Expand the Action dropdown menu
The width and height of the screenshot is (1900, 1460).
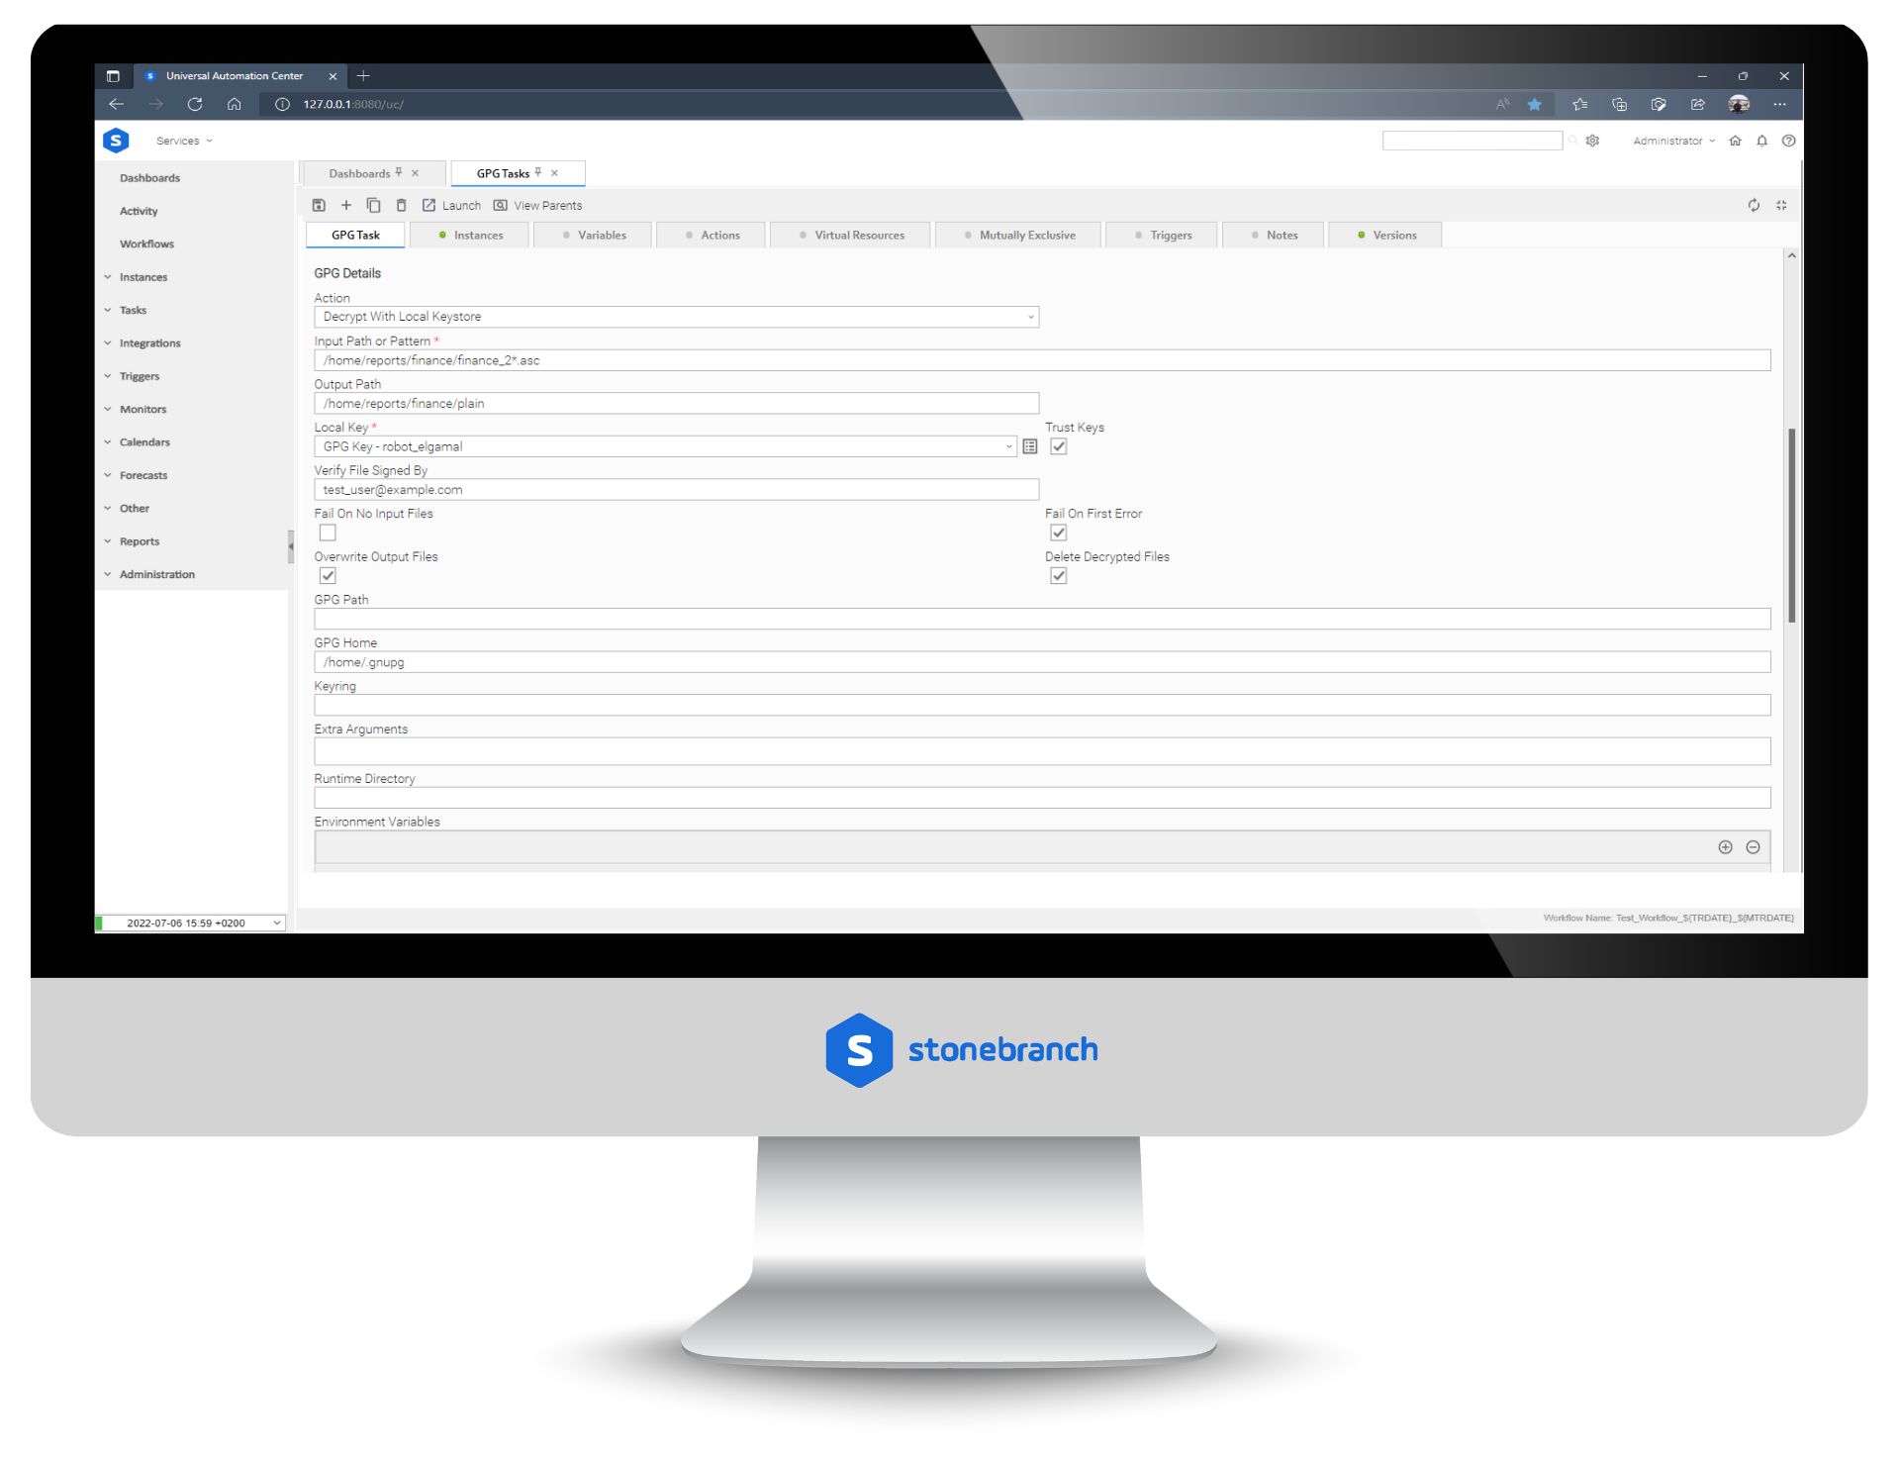click(1030, 316)
